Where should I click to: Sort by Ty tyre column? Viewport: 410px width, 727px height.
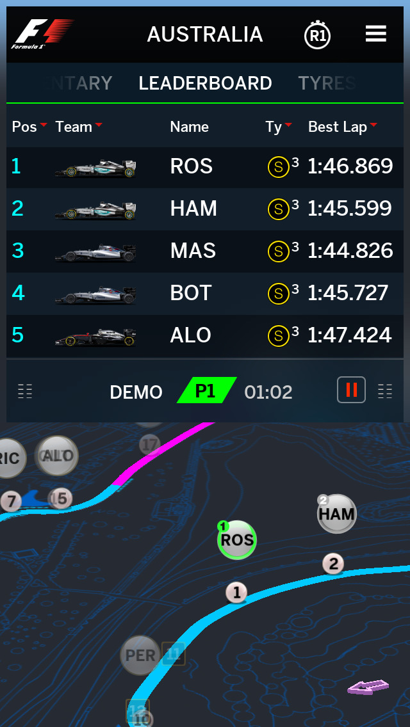[279, 127]
